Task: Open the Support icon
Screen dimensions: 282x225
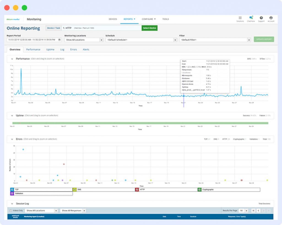Action: coord(261,18)
